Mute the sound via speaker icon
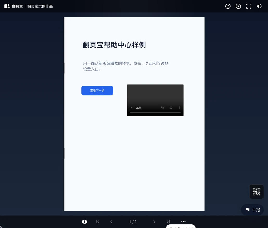 259,6
